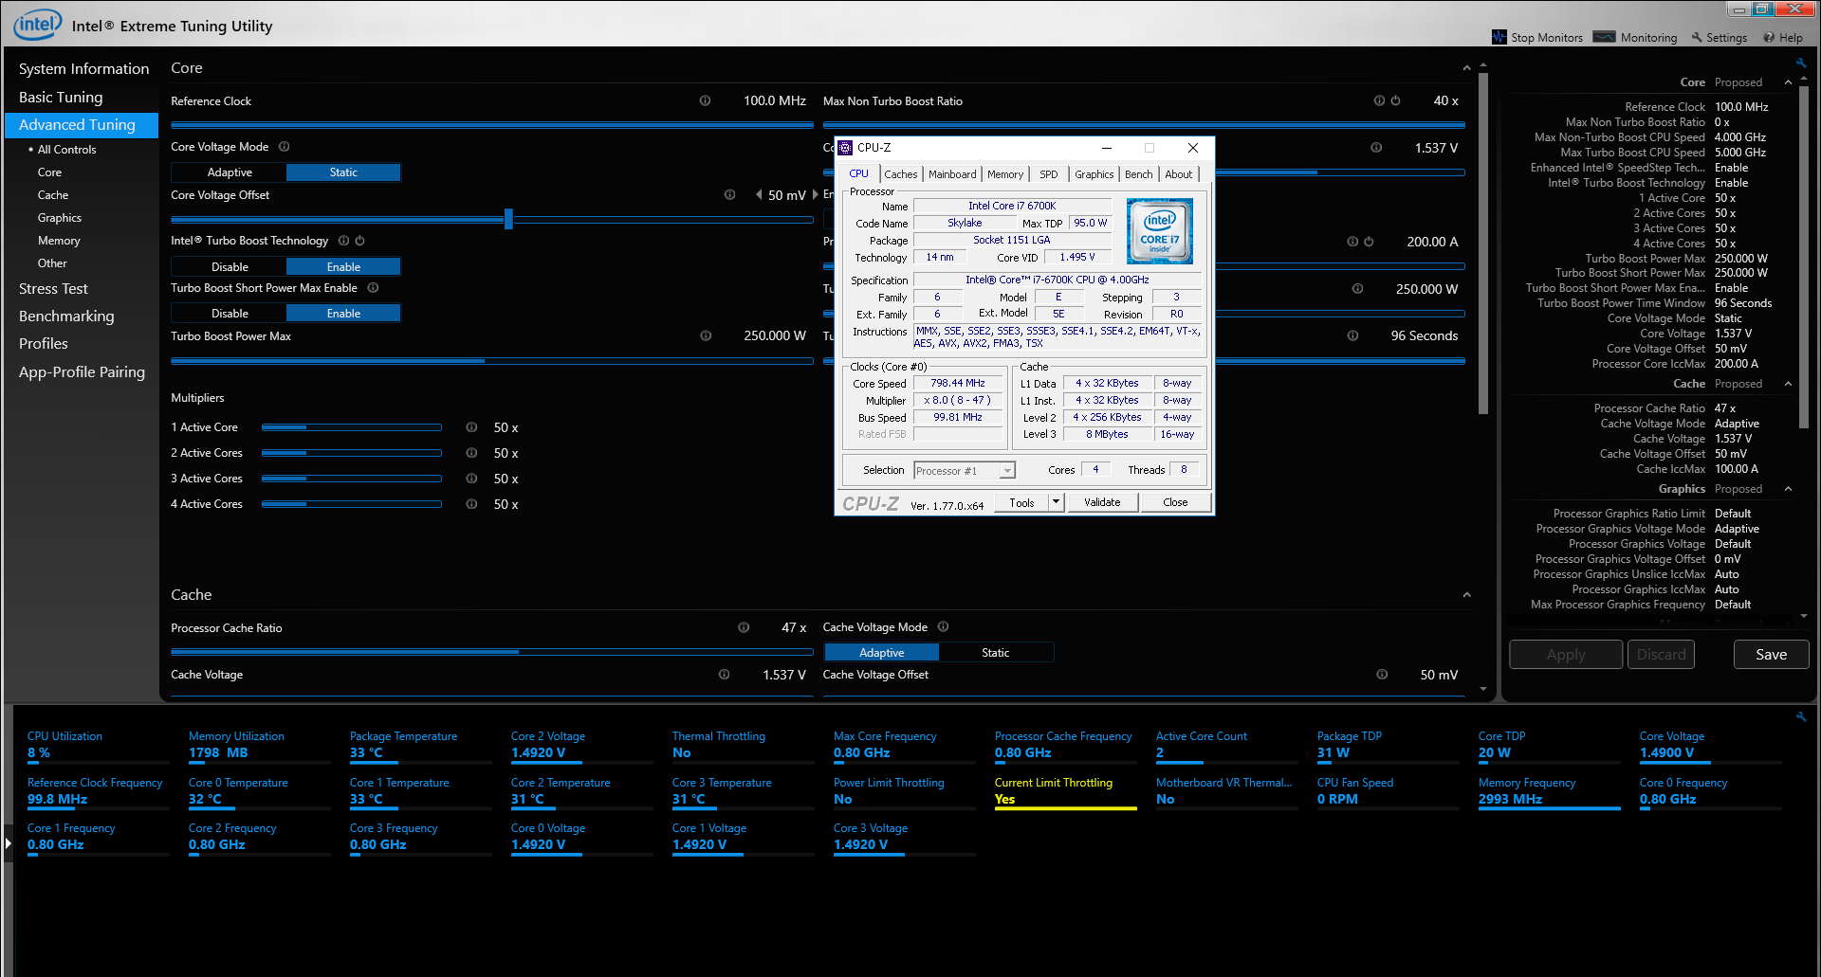Image resolution: width=1821 pixels, height=977 pixels.
Task: Click the info icon beside 96 Seconds value
Action: pyautogui.click(x=1352, y=335)
